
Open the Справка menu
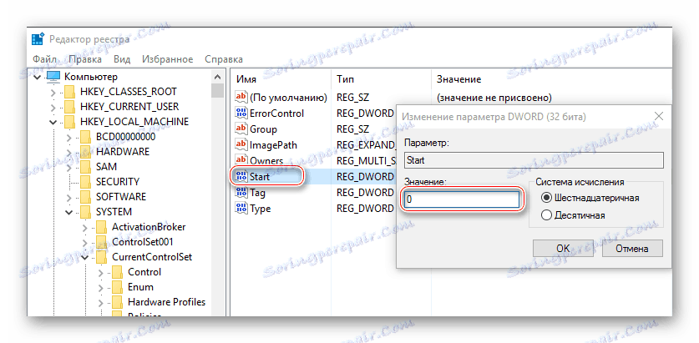tap(224, 59)
